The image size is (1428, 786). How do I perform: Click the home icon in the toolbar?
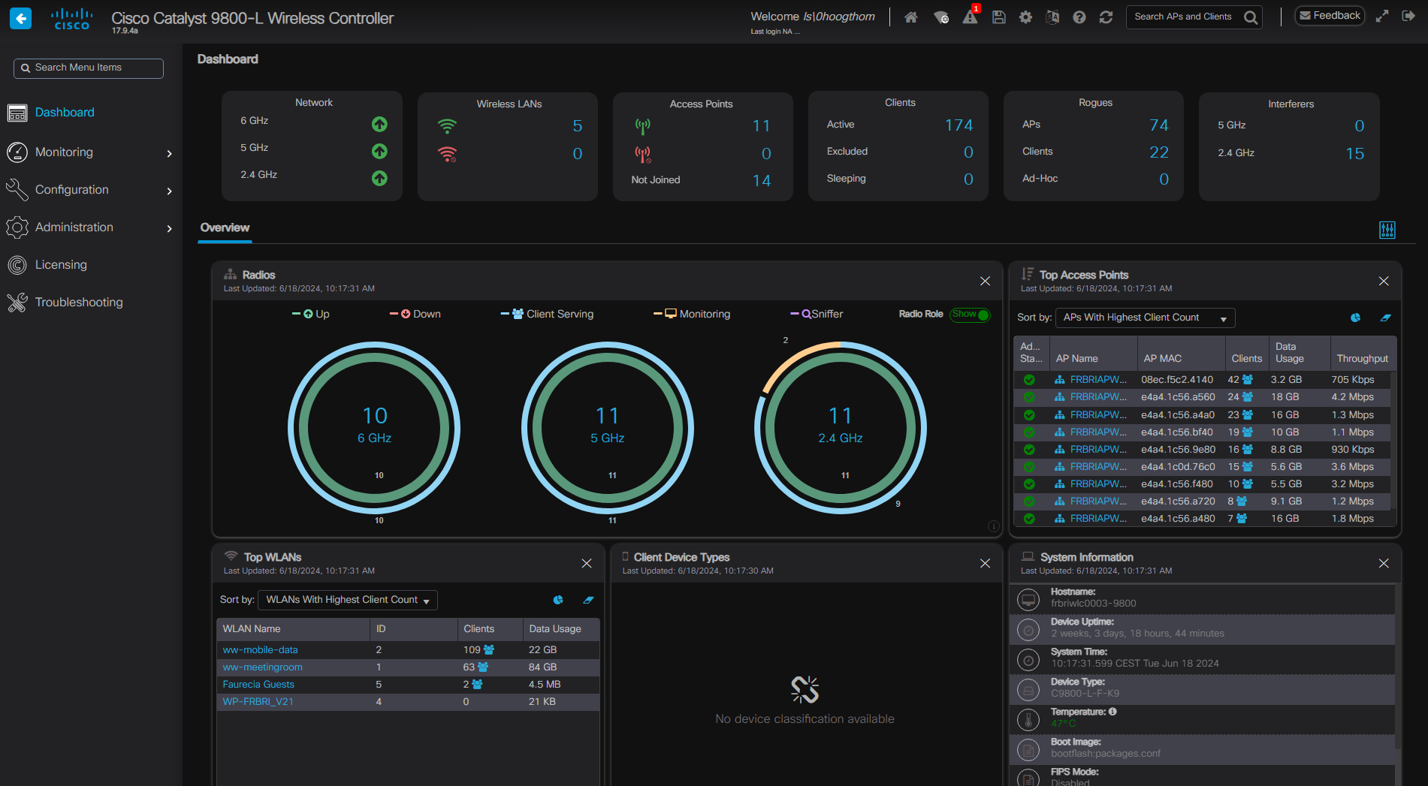(911, 17)
